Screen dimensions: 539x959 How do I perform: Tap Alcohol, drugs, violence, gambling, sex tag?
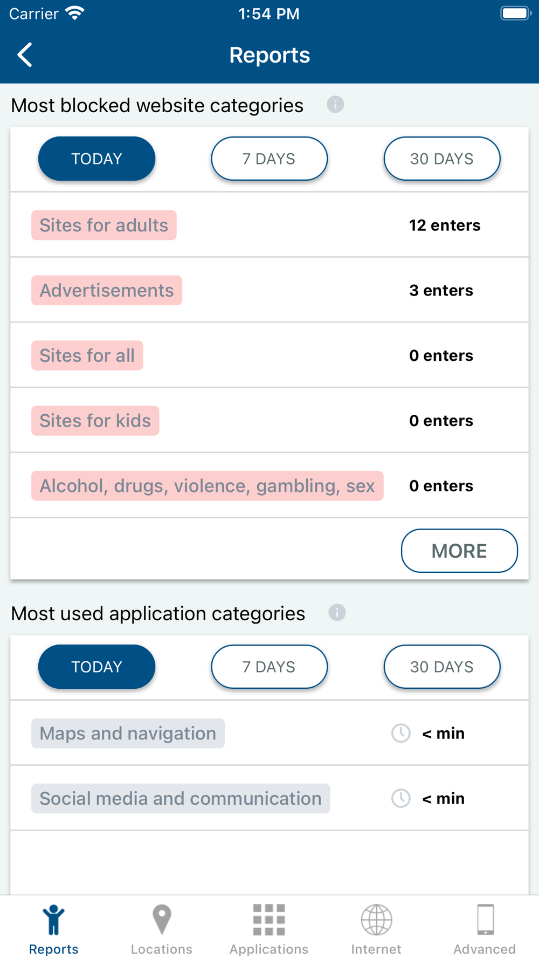point(207,486)
